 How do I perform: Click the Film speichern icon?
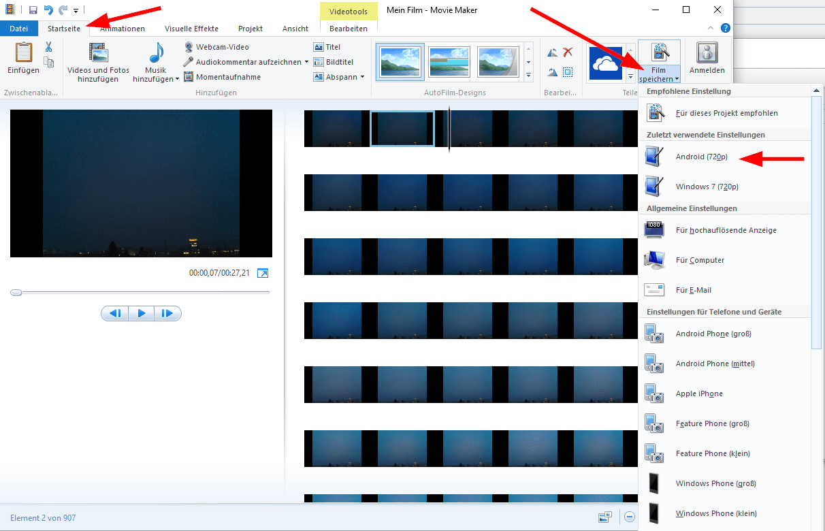coord(659,52)
